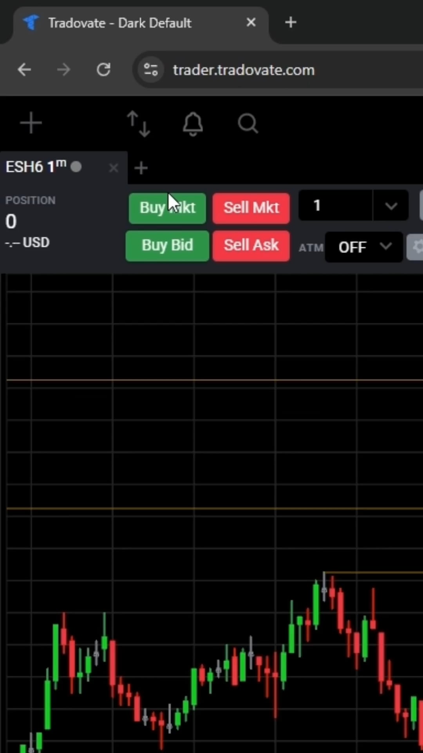This screenshot has width=423, height=753.
Task: Click gray status dot on ESH6 tab
Action: coord(76,167)
